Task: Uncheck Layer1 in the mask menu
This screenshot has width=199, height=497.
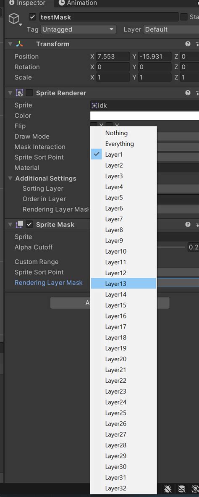Action: (x=123, y=155)
